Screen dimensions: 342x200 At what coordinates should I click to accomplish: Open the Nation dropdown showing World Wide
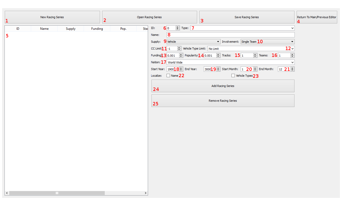pyautogui.click(x=231, y=62)
